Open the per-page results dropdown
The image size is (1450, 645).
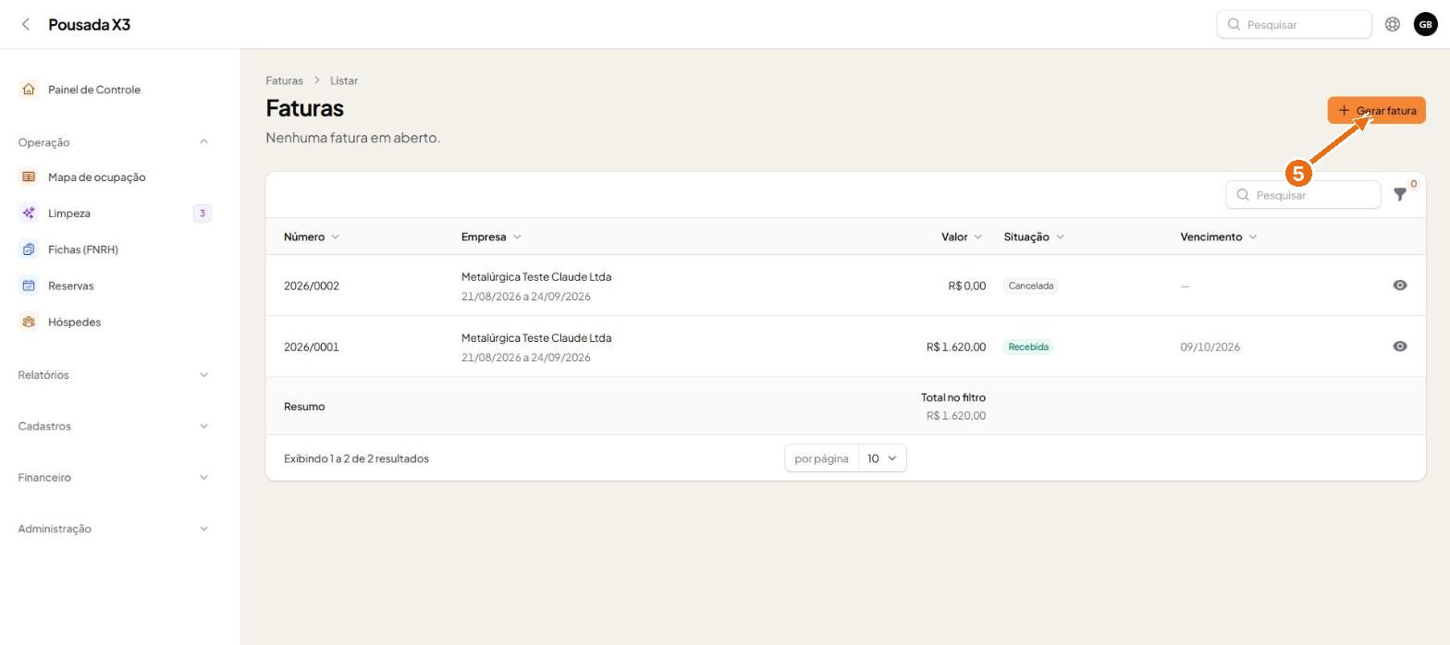pos(882,458)
